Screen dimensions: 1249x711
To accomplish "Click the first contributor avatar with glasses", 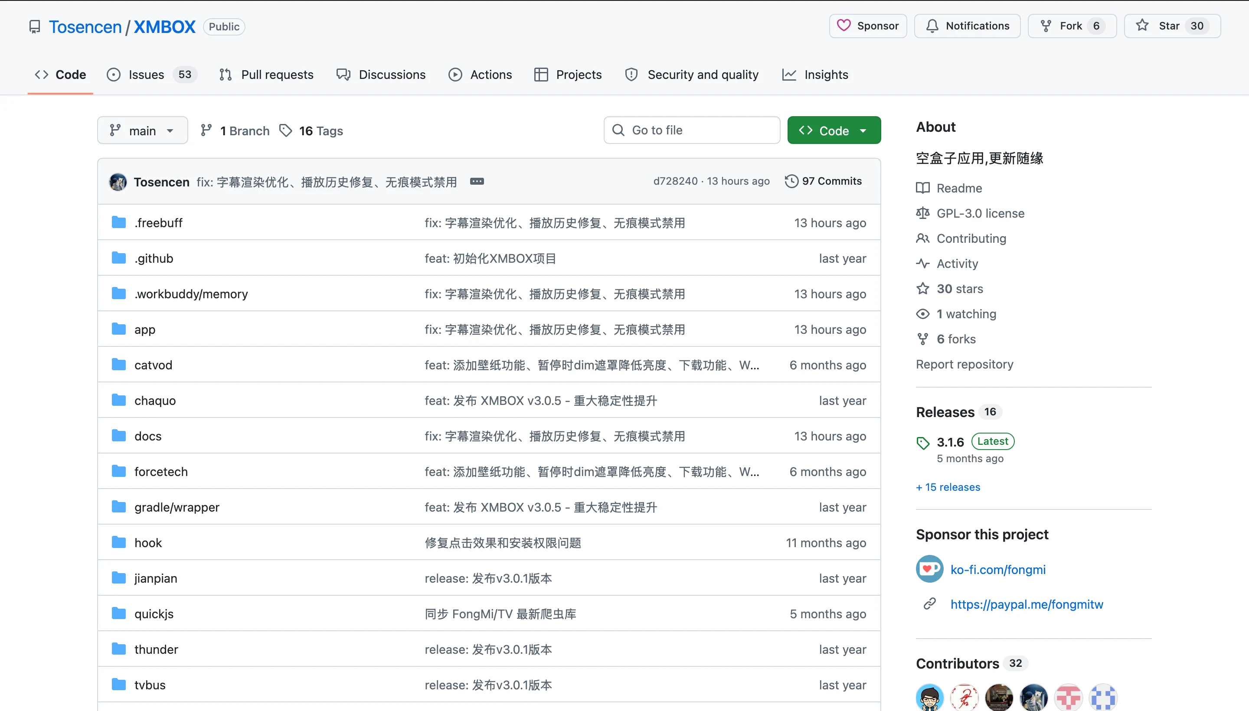I will 929,697.
